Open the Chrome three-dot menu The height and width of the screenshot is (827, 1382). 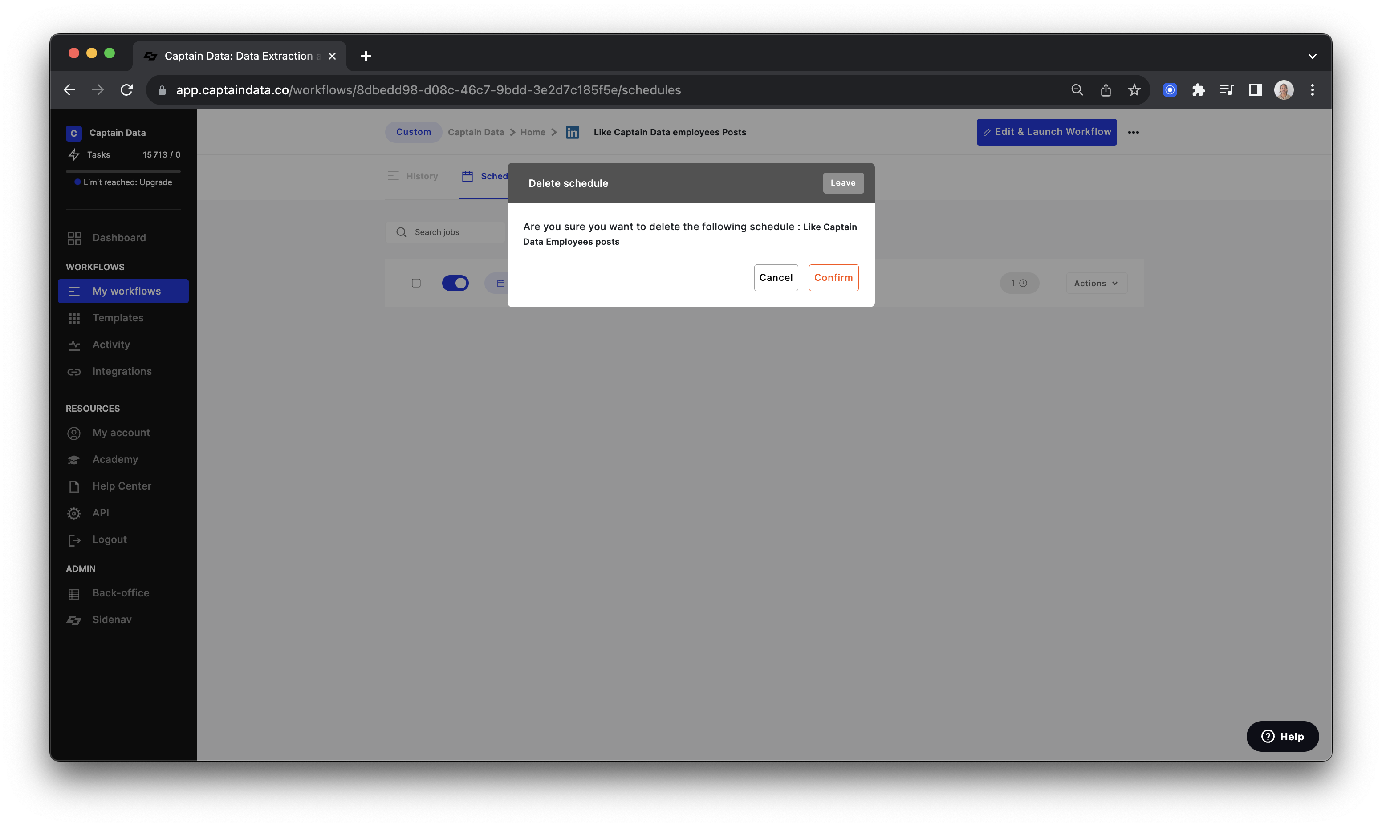pos(1313,90)
